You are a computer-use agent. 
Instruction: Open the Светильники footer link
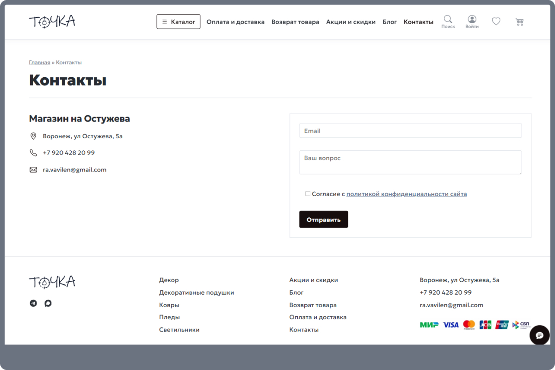tap(179, 330)
